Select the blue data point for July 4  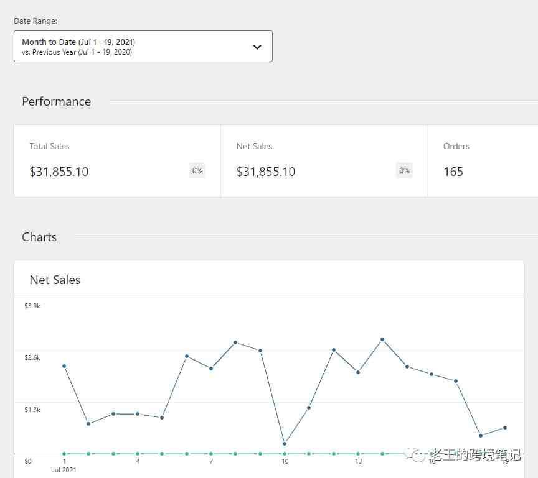point(138,414)
